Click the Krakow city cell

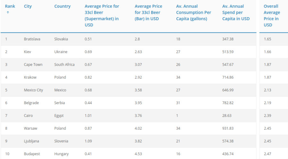pyautogui.click(x=30, y=77)
